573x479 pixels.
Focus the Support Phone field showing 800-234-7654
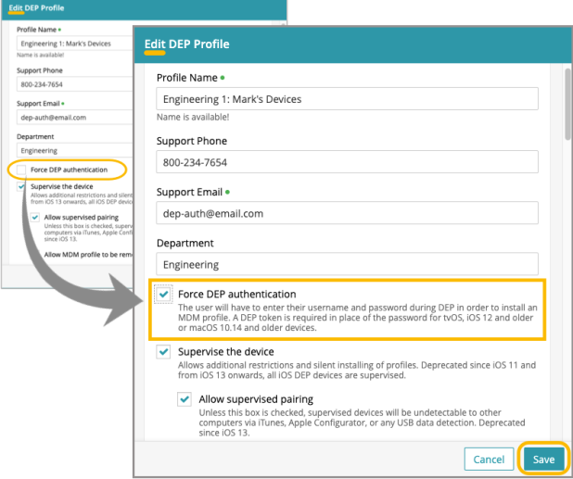coord(347,162)
